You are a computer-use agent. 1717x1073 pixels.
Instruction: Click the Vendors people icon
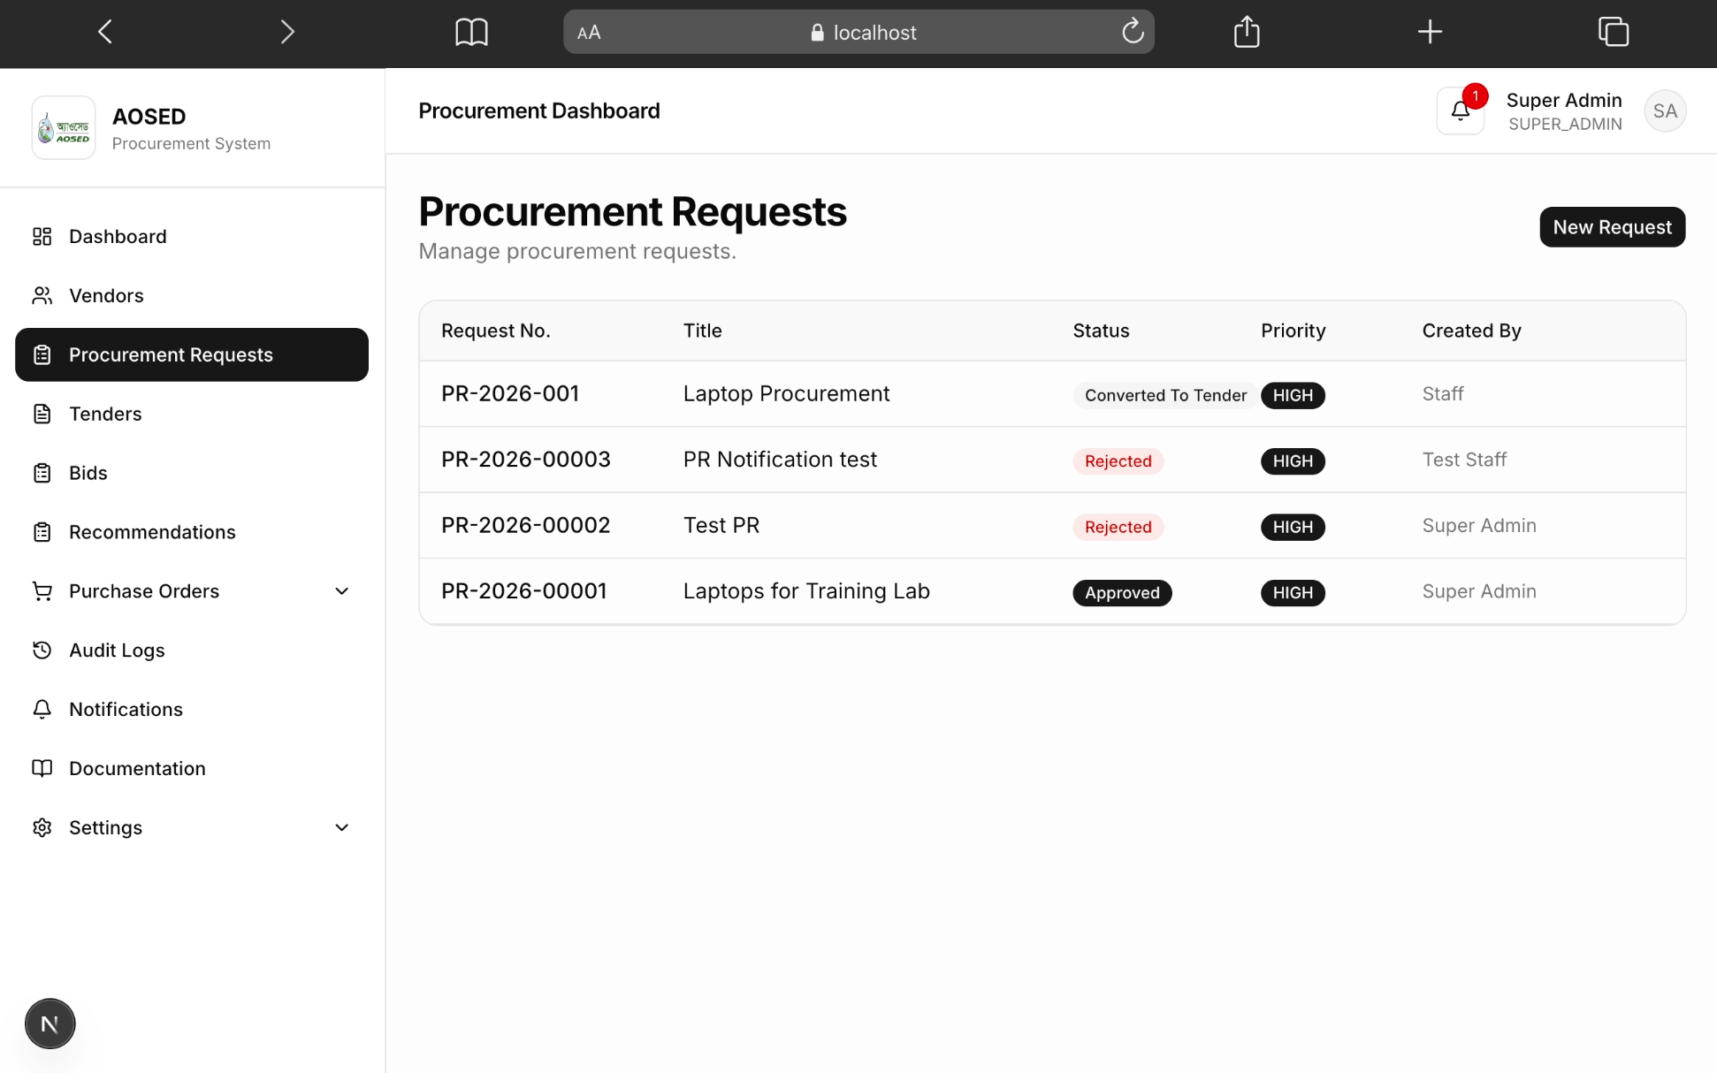tap(42, 296)
